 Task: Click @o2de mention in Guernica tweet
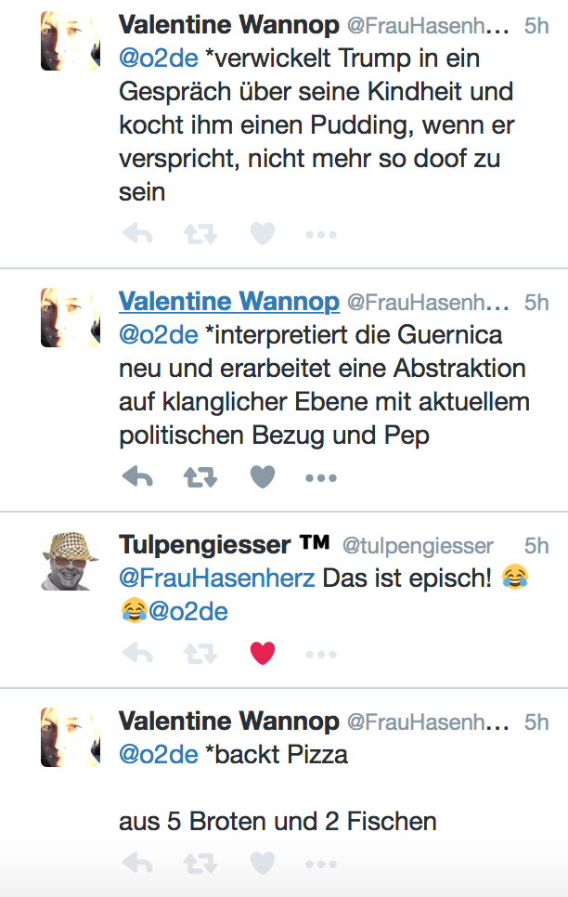158,334
